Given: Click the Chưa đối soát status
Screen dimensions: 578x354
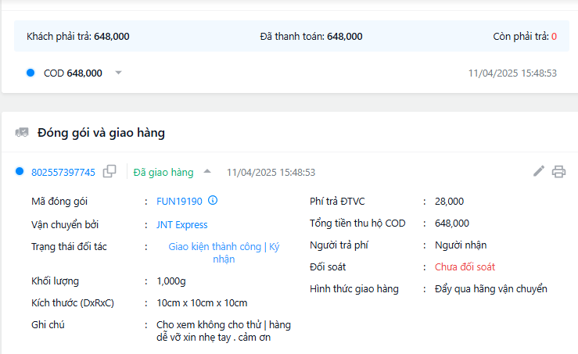Looking at the screenshot, I should coord(465,266).
